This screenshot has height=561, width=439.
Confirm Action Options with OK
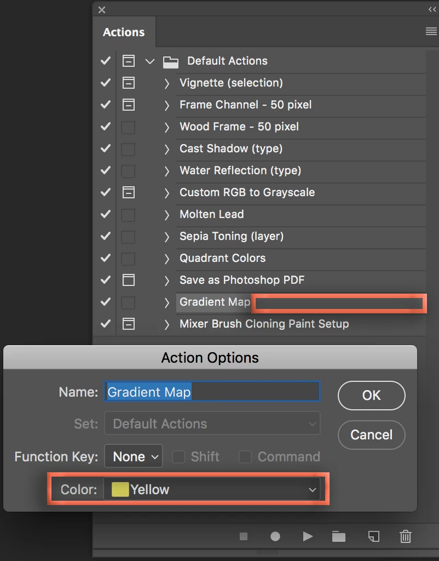[x=371, y=396]
